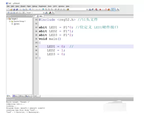Click the Window layout toolbar button
Screen dimensions: 144x116
click(x=113, y=9)
